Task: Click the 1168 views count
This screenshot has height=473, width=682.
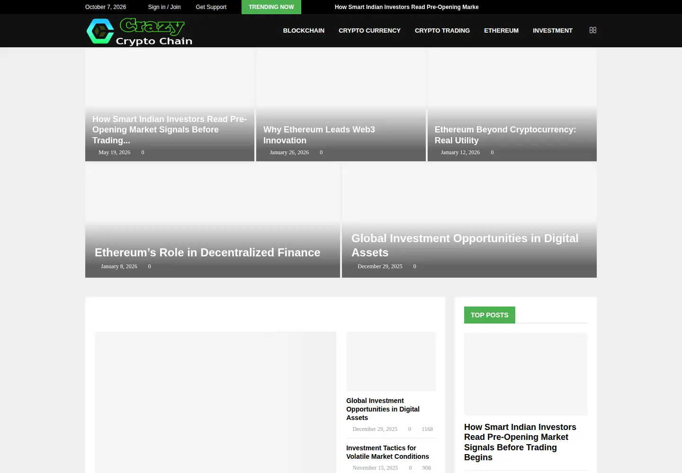Action: coord(427,429)
